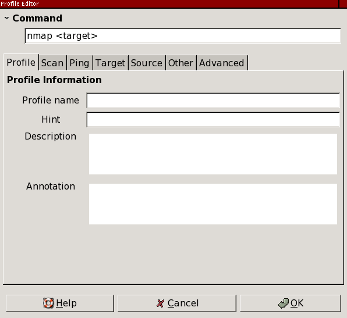Viewport: 347px width, 318px height.
Task: Confirm with the OK button
Action: [x=291, y=303]
